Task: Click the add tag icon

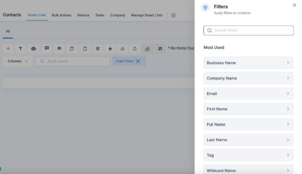Action: 72,49
